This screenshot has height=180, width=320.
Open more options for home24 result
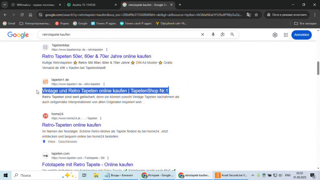coord(100,119)
